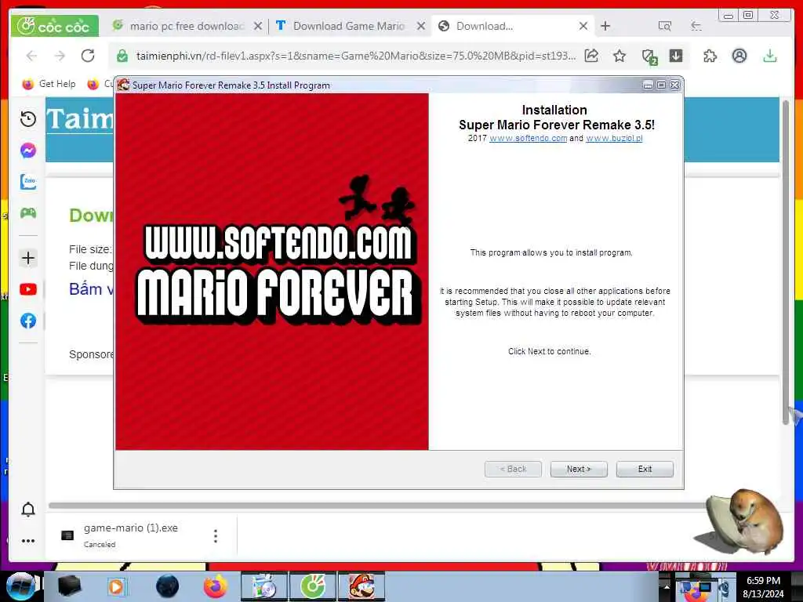This screenshot has height=602, width=803.
Task: Open Zalo in the sidebar
Action: pos(28,182)
